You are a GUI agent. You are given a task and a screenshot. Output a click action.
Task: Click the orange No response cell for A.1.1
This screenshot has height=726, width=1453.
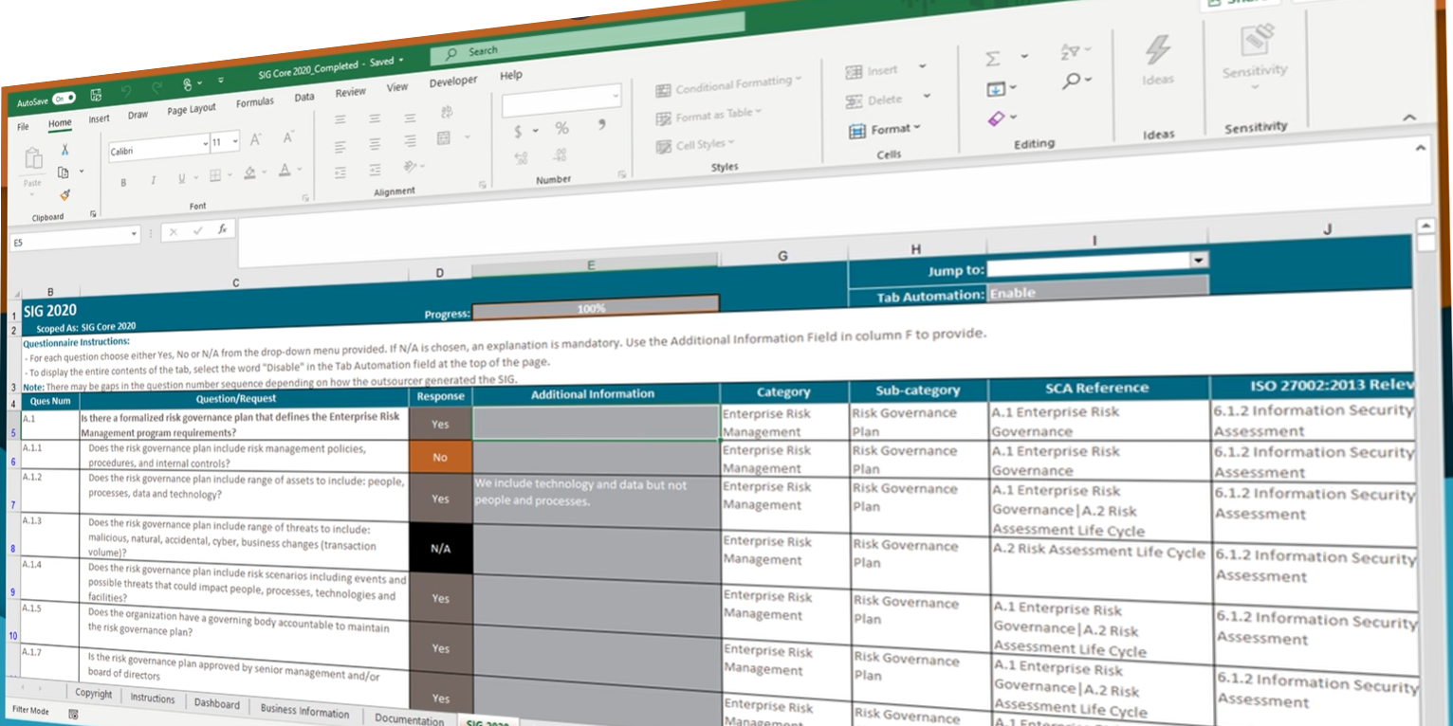coord(440,457)
